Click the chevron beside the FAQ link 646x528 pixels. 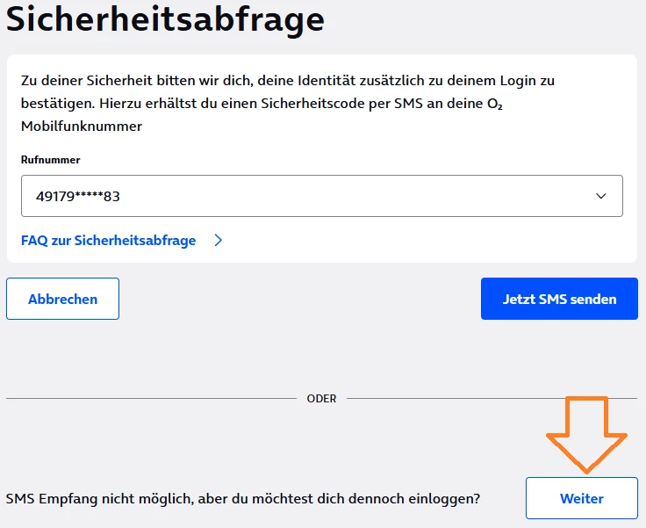(x=219, y=240)
